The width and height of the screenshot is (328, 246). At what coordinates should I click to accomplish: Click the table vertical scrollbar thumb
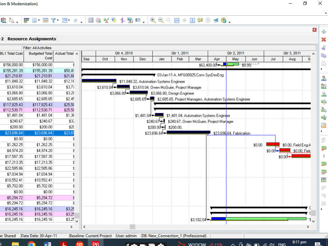[77, 215]
